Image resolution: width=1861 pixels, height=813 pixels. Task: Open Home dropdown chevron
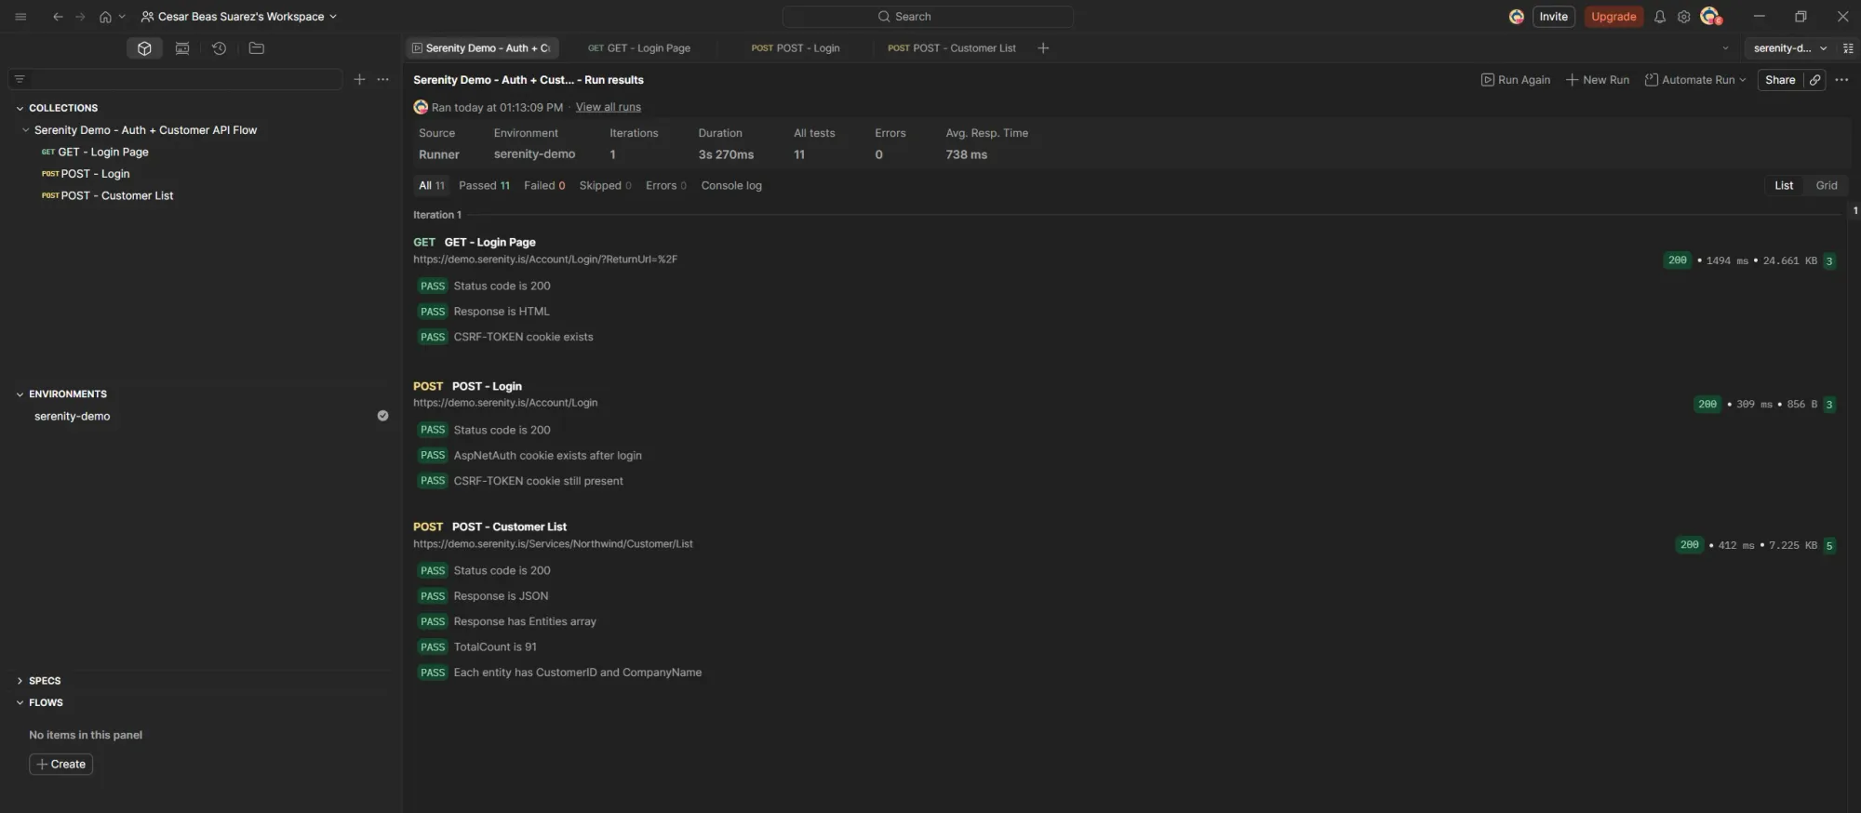[122, 17]
